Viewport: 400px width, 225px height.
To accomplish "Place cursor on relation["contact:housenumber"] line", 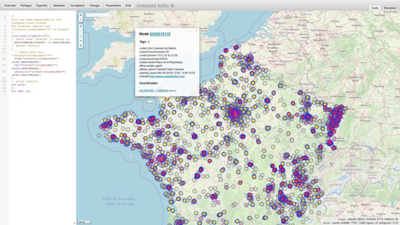I will pos(40,72).
